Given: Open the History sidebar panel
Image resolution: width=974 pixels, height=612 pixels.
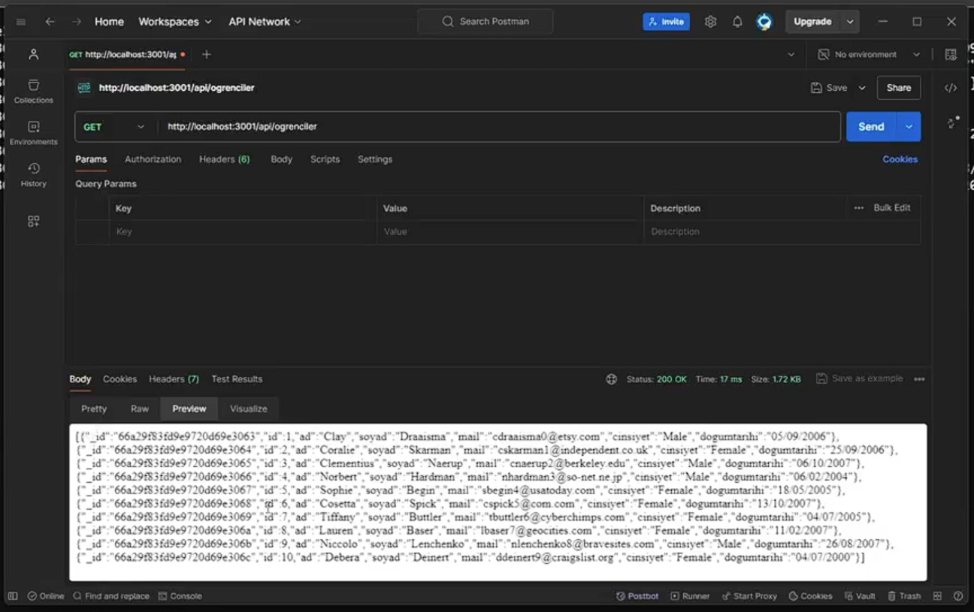Looking at the screenshot, I should pyautogui.click(x=34, y=174).
